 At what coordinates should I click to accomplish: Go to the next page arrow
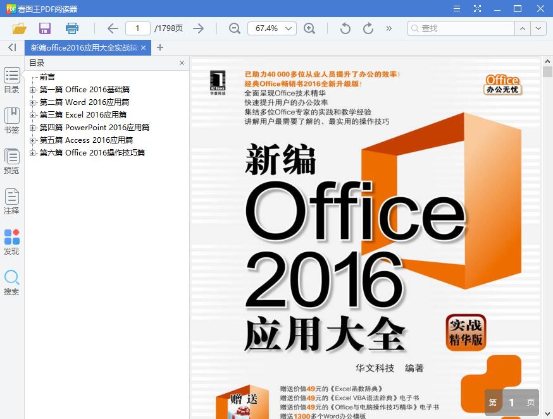[199, 28]
